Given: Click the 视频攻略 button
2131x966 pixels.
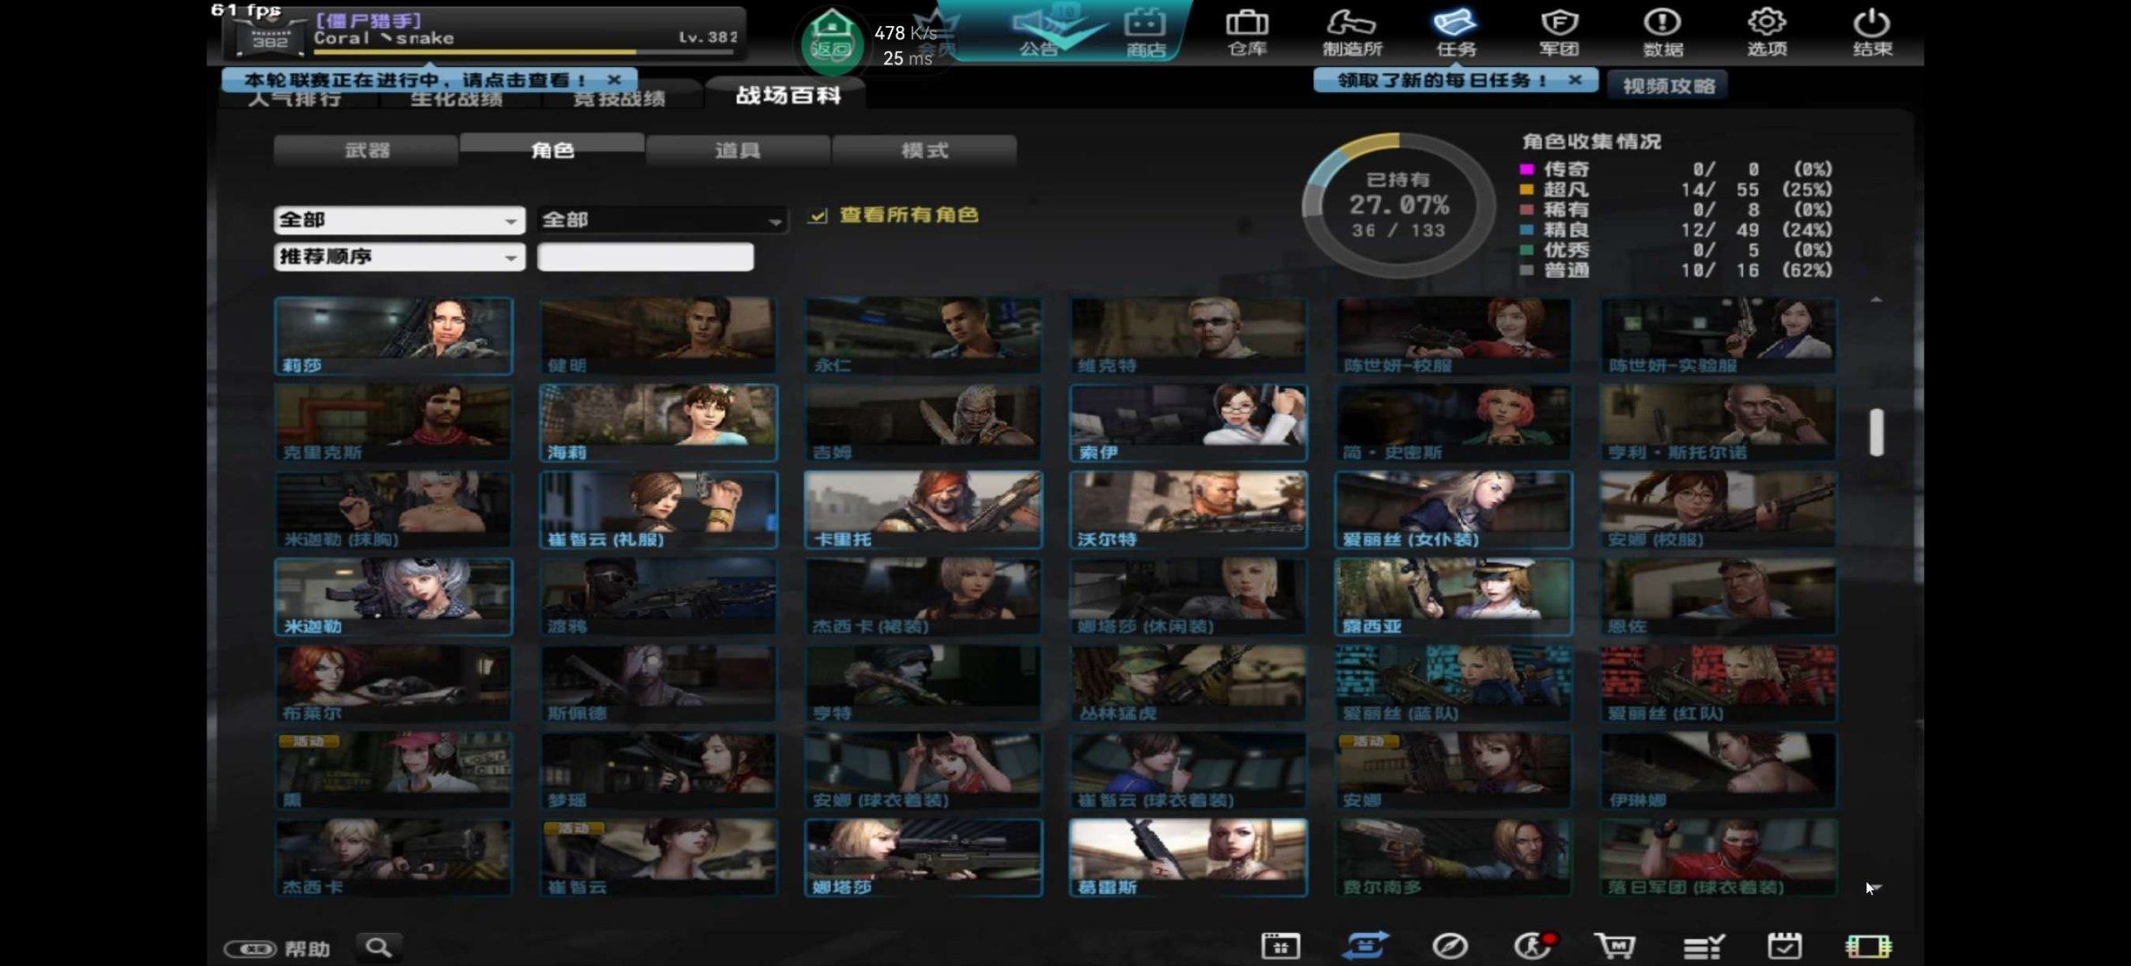Looking at the screenshot, I should pos(1668,86).
